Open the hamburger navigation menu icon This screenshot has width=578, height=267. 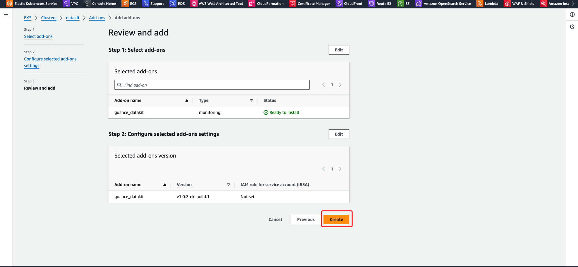tap(6, 14)
